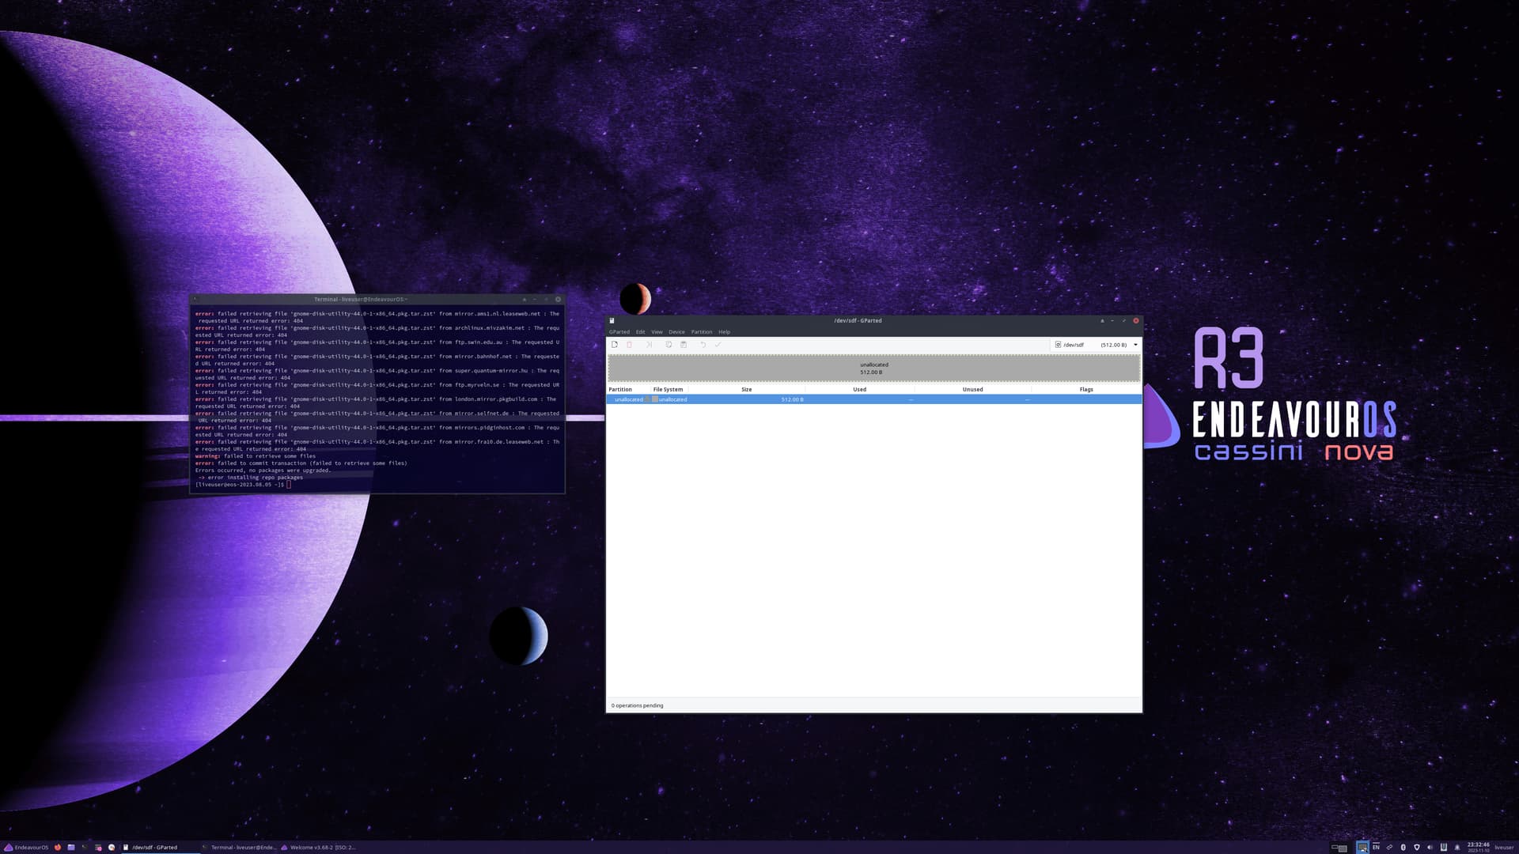Switch to the Welcome v3.68-2 taskbar window button
The height and width of the screenshot is (854, 1519).
click(x=319, y=847)
